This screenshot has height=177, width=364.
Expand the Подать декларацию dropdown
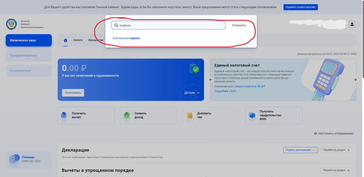(x=300, y=150)
